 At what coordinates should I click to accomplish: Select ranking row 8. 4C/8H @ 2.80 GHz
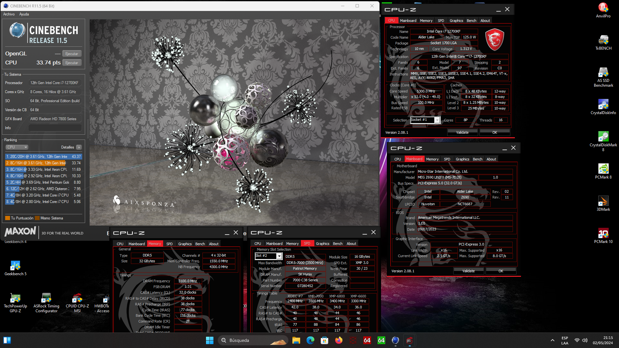click(44, 202)
